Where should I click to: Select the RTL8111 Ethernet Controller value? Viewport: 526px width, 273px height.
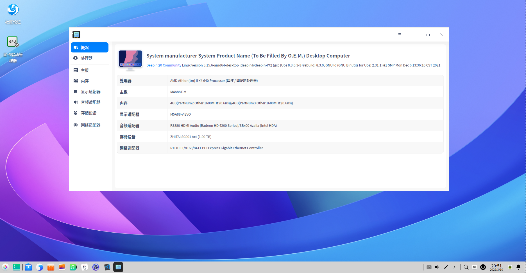point(217,148)
